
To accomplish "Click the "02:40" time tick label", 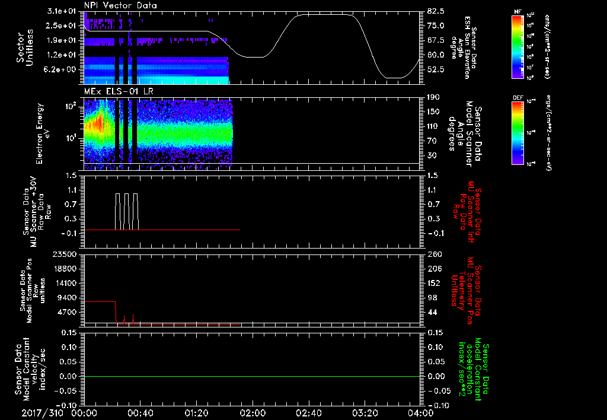I will [308, 413].
